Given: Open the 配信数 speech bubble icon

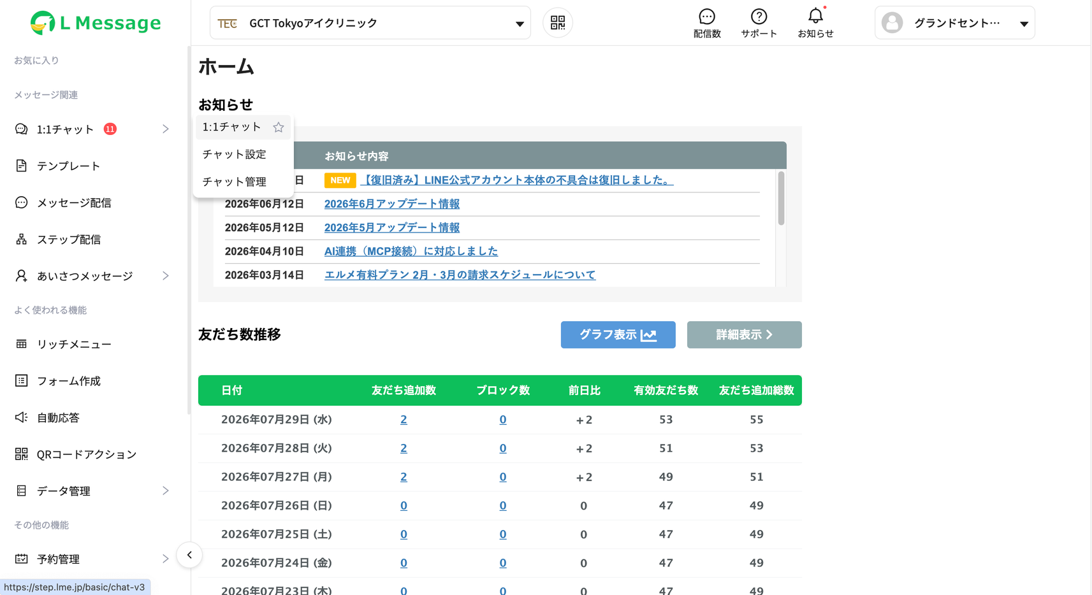Looking at the screenshot, I should (707, 17).
